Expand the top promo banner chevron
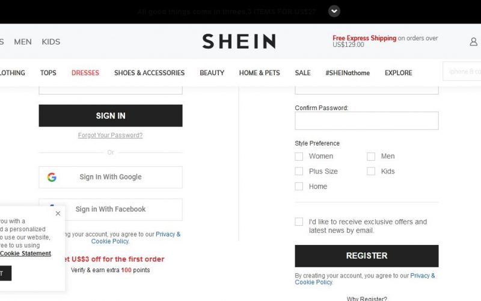 pyautogui.click(x=334, y=11)
